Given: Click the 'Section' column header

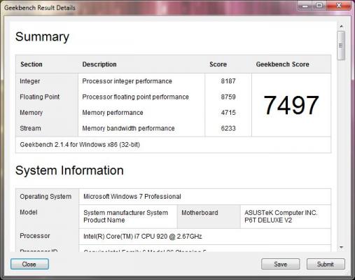Looking at the screenshot, I should (x=32, y=64).
